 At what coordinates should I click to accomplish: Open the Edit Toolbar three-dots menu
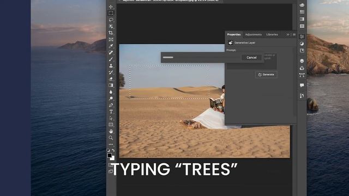(x=111, y=144)
